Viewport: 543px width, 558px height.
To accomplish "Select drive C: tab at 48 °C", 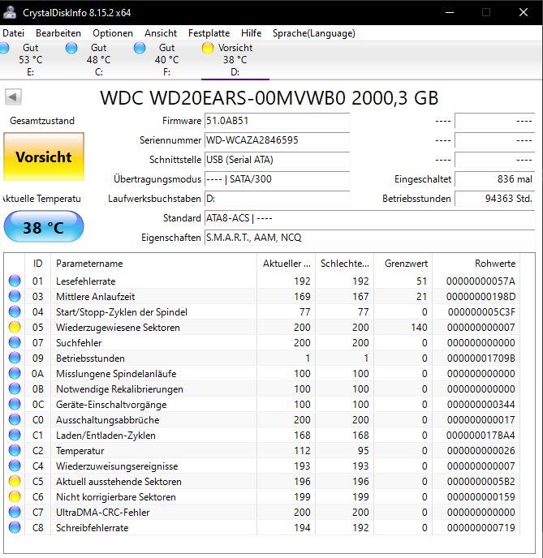I will point(99,60).
